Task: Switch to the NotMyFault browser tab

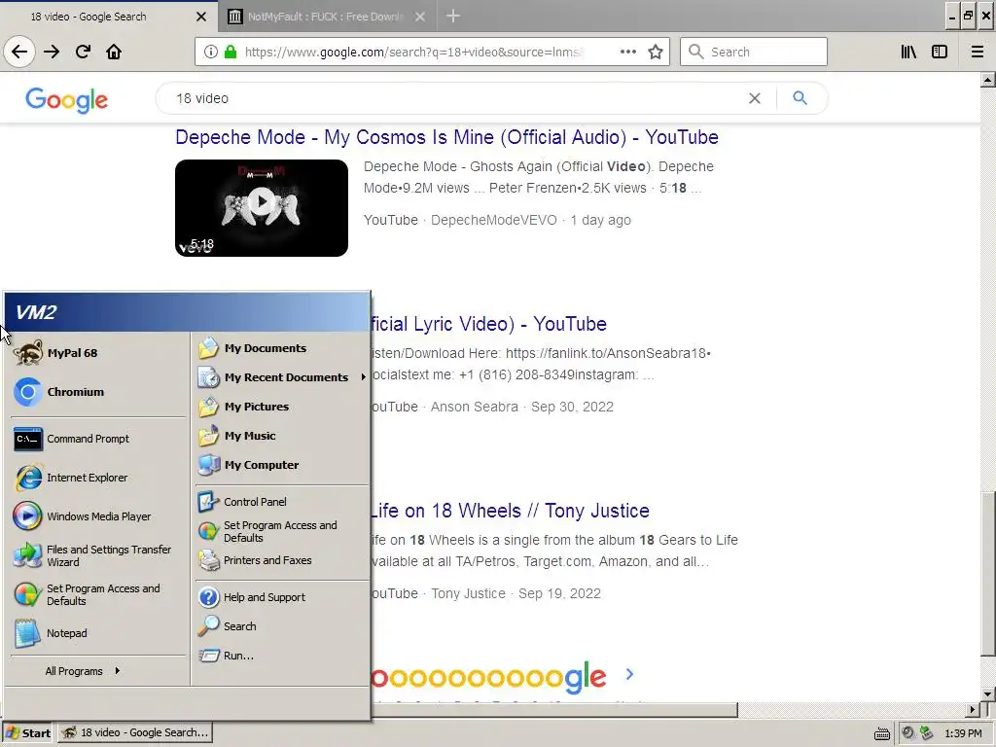Action: pyautogui.click(x=318, y=17)
